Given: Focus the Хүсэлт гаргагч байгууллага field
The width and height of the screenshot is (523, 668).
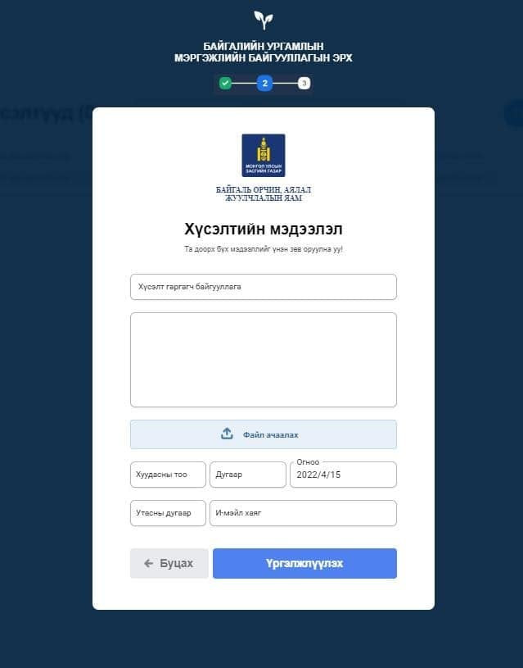Looking at the screenshot, I should coord(264,287).
